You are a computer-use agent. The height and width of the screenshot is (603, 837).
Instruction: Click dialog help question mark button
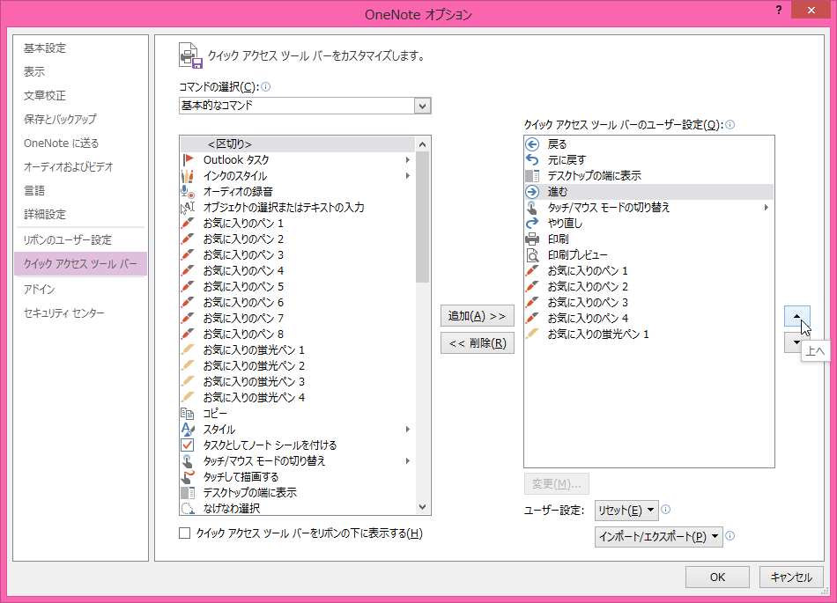pos(779,11)
